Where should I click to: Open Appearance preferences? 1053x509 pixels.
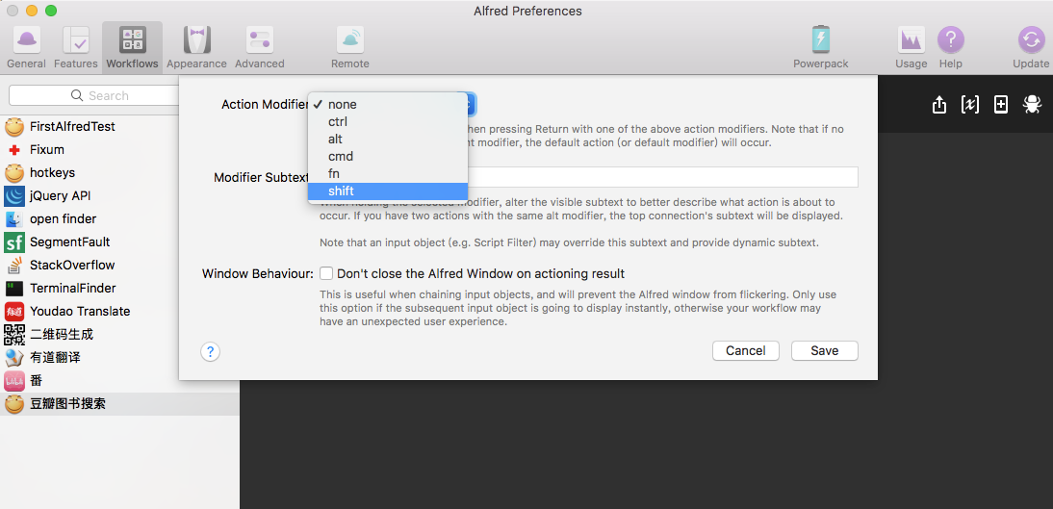(196, 47)
